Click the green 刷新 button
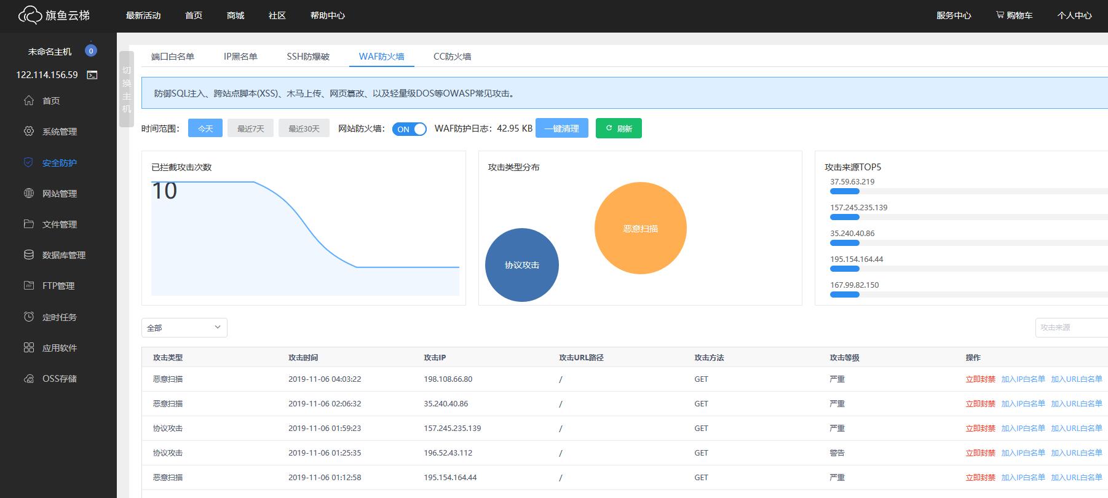1108x498 pixels. pos(619,128)
